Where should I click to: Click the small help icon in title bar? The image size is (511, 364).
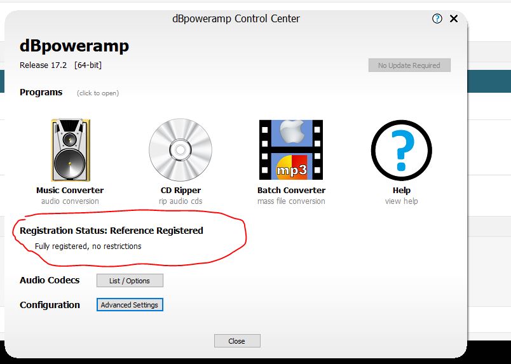437,18
